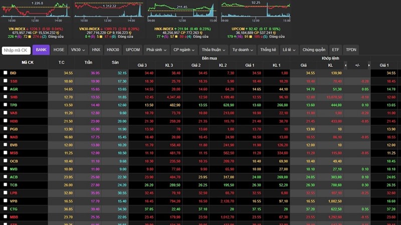Switch to Chứng quyền tab

coord(314,49)
